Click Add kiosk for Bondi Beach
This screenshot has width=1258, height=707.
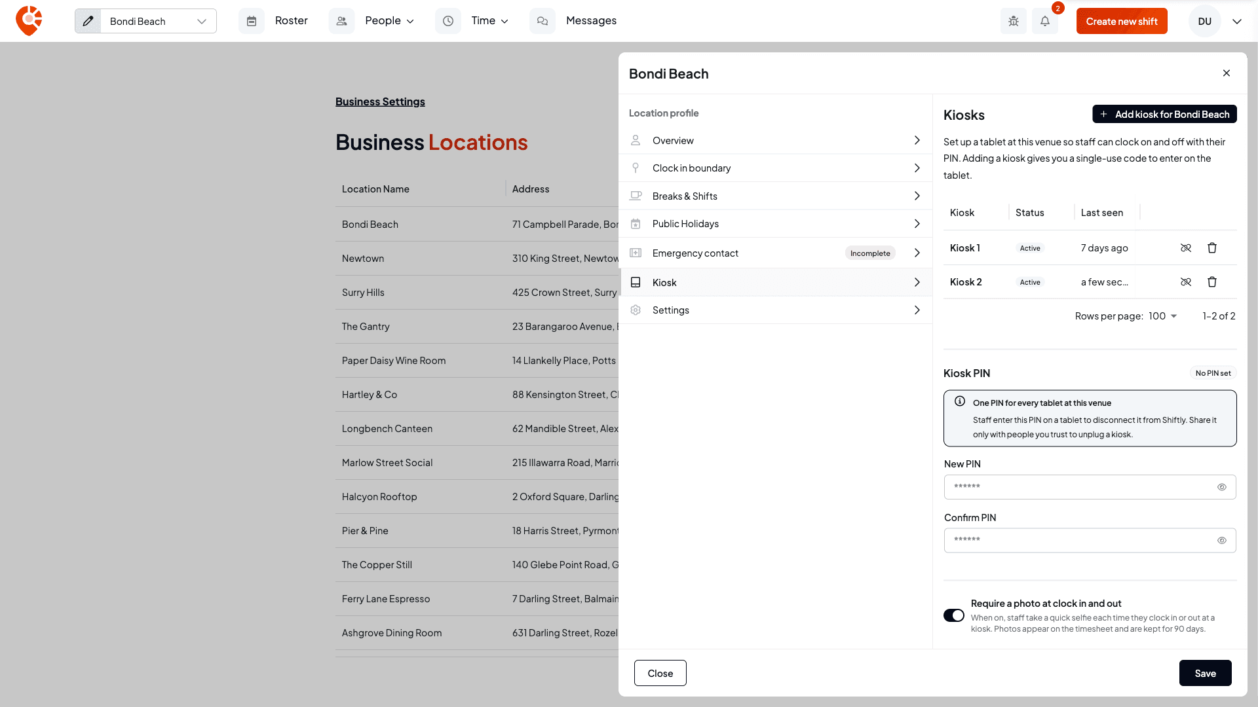pos(1164,114)
